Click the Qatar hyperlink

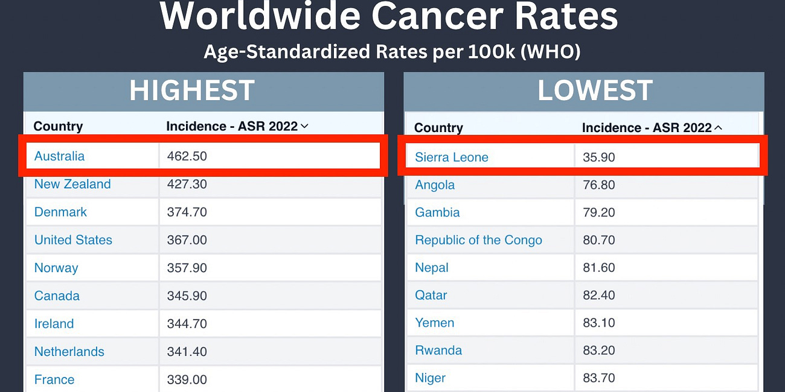click(431, 296)
